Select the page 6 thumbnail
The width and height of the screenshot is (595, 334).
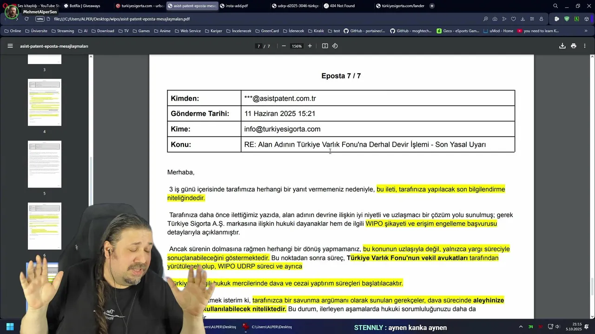coord(45,226)
